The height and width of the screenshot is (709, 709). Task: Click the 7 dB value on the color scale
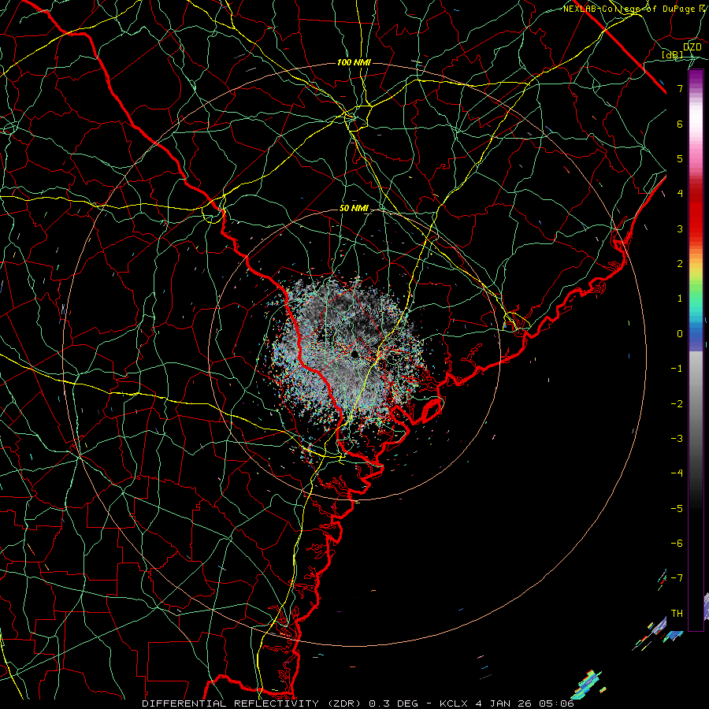680,88
